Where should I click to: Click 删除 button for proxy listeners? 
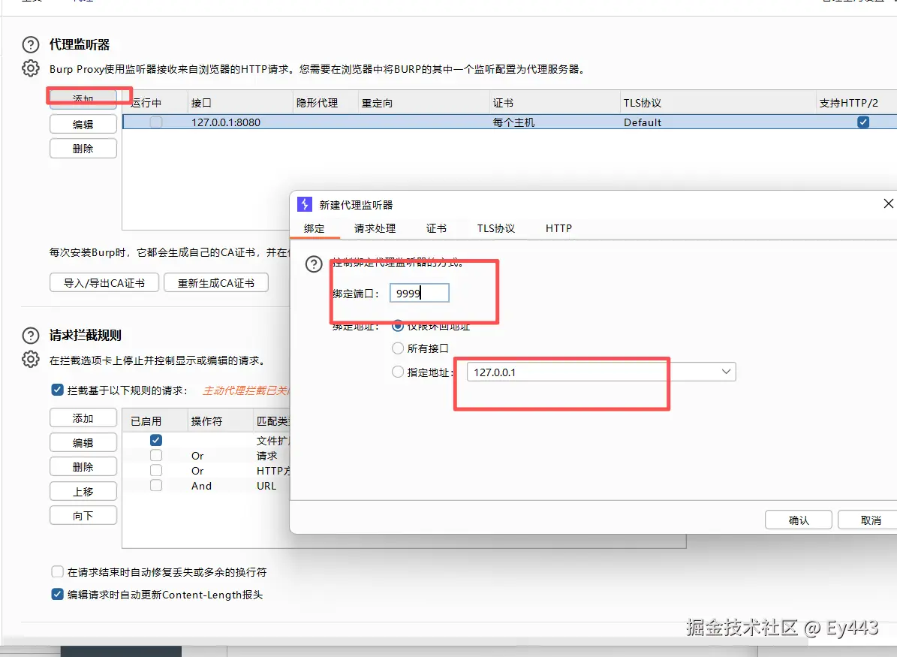click(83, 149)
